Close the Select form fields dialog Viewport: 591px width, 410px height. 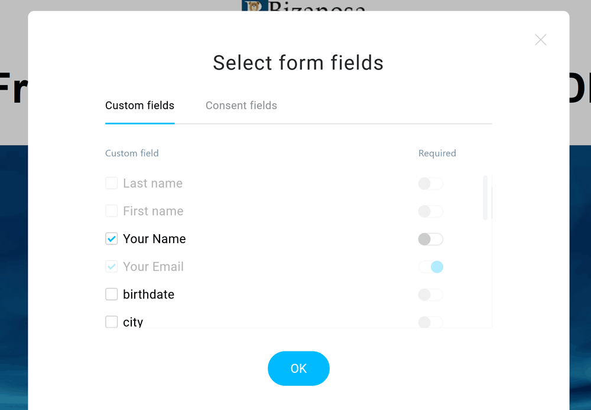540,40
